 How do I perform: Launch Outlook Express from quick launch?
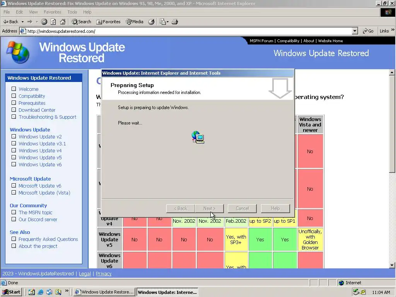(49, 292)
